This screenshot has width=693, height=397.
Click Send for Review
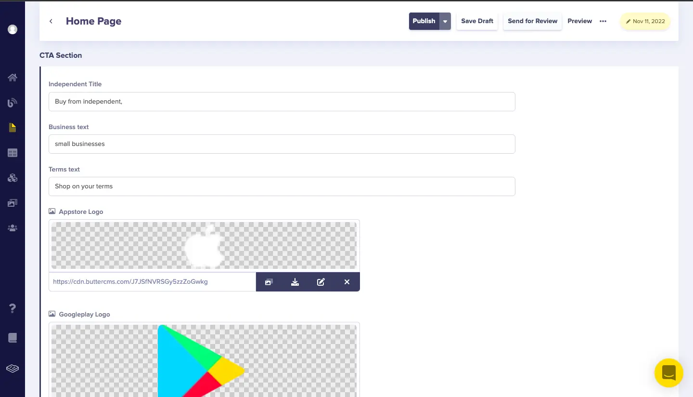532,21
